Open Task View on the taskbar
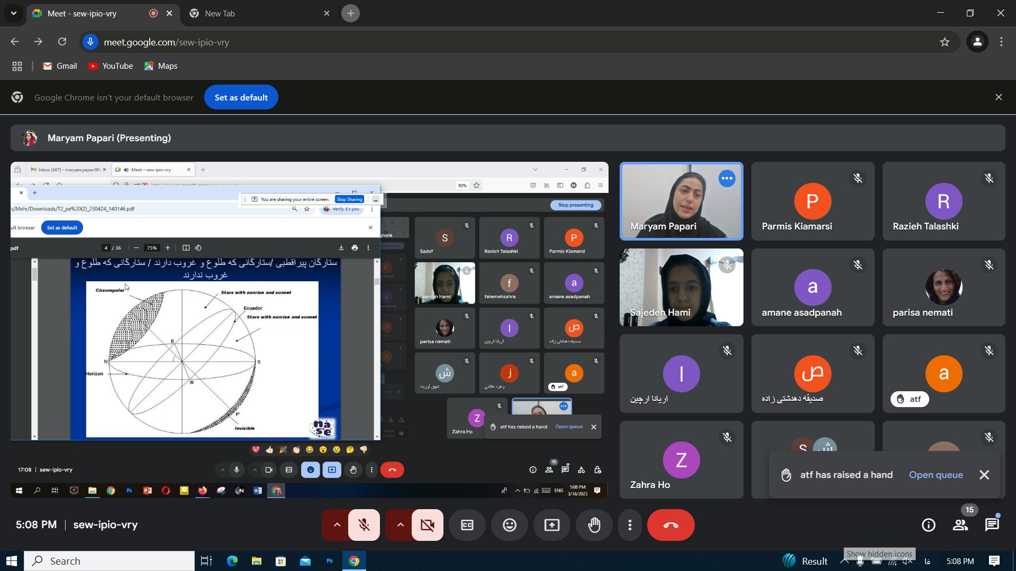Screen dimensions: 1016x571 tap(206, 561)
